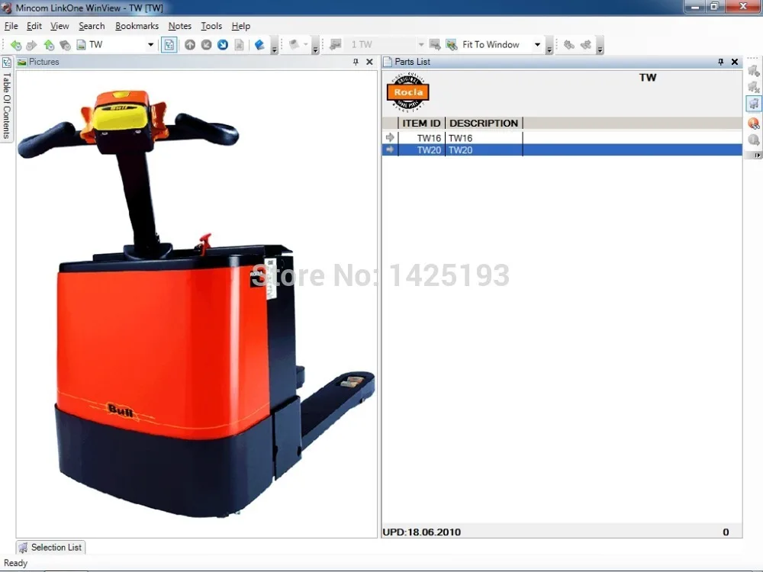Open the Notes menu
Image resolution: width=763 pixels, height=572 pixels.
click(179, 26)
